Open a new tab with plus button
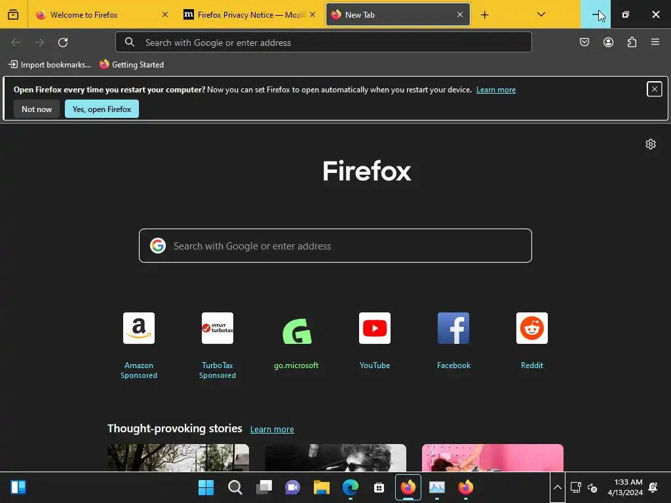This screenshot has height=503, width=671. click(x=484, y=15)
